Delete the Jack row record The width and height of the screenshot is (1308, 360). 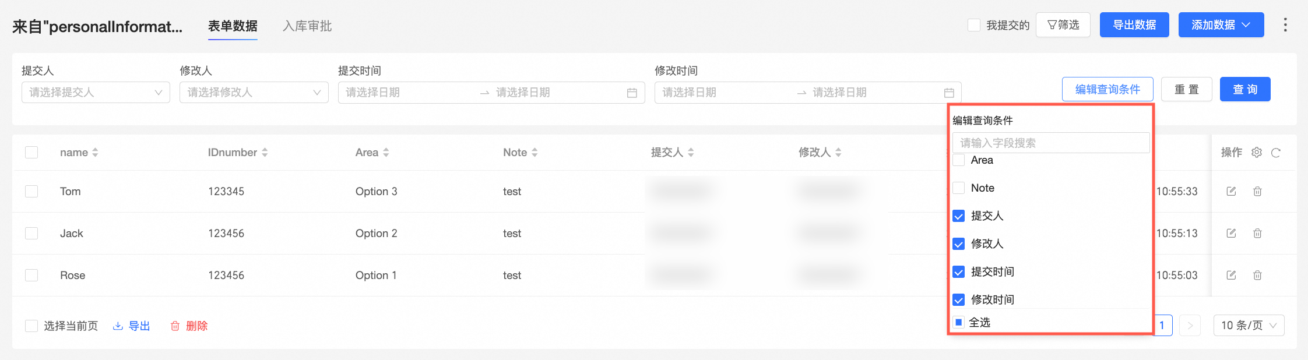[x=1257, y=233]
